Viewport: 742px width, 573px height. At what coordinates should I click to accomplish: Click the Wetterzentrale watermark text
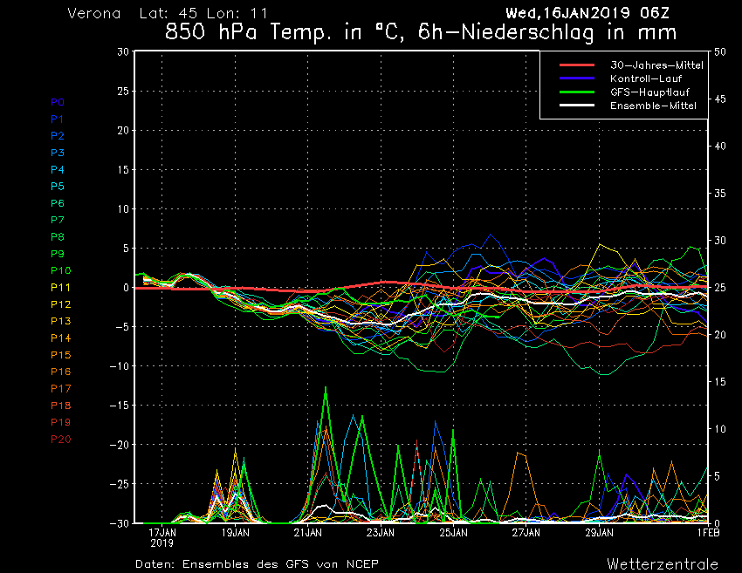[663, 563]
